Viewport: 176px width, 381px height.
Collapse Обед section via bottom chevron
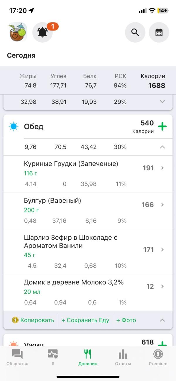162,320
